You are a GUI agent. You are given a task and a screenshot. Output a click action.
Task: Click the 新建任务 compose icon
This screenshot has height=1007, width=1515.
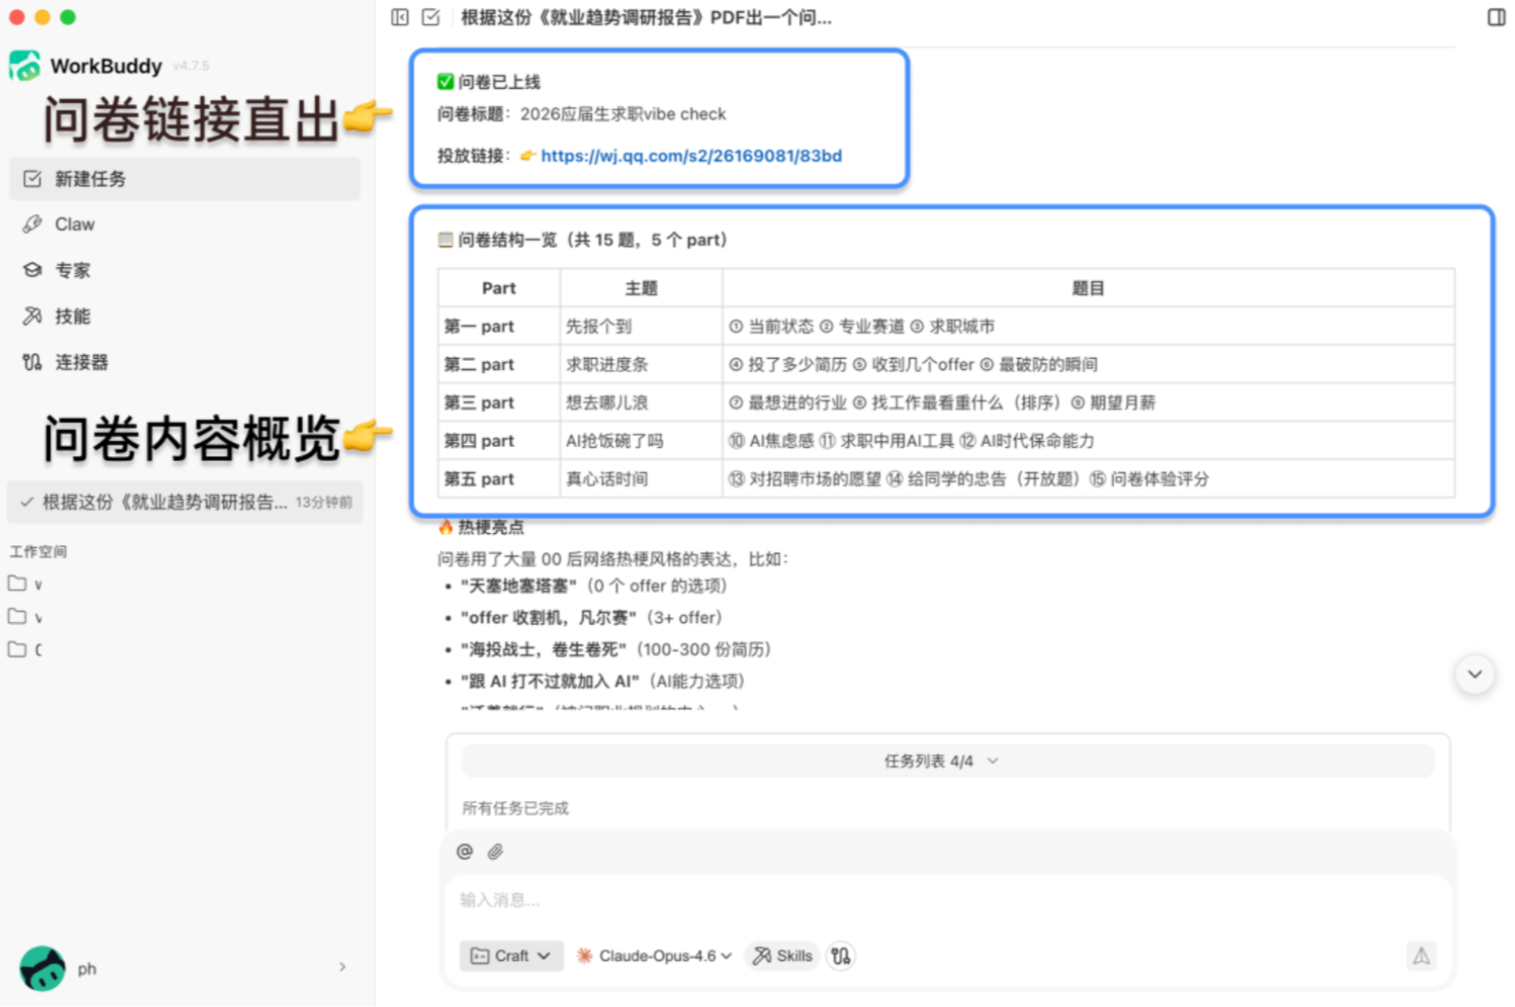[33, 178]
